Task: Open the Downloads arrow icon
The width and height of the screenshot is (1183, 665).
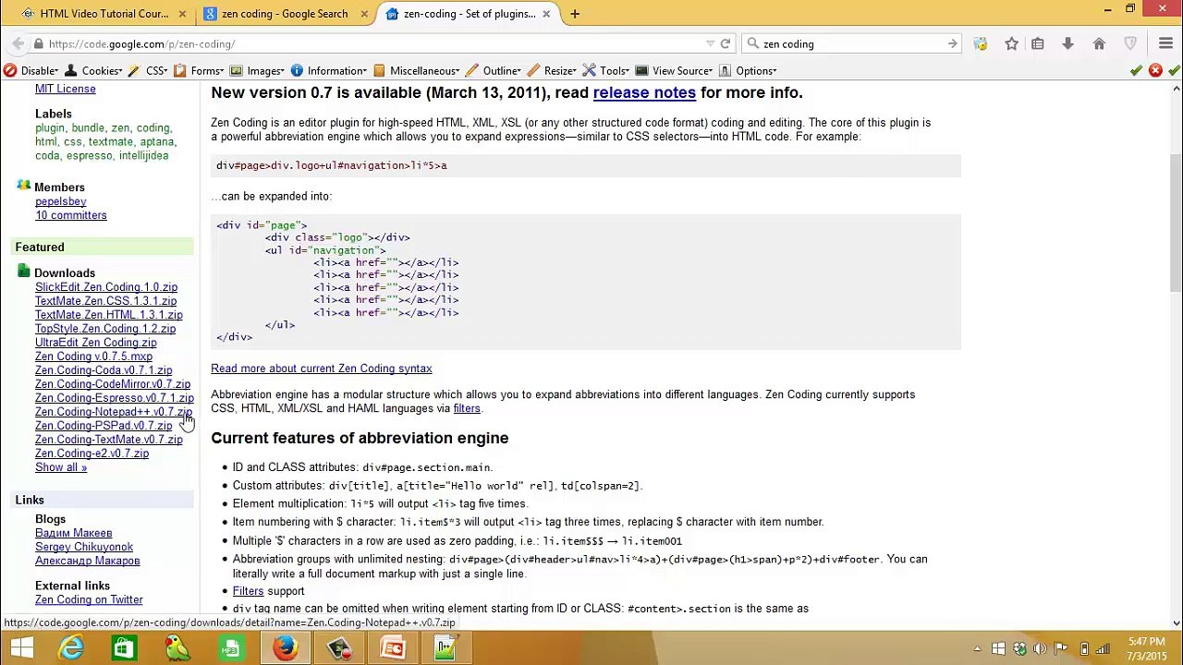Action: [1067, 43]
